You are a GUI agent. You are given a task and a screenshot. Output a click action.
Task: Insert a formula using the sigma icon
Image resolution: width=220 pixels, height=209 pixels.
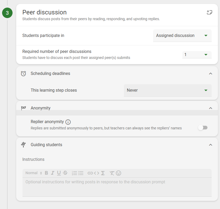coord(102,173)
